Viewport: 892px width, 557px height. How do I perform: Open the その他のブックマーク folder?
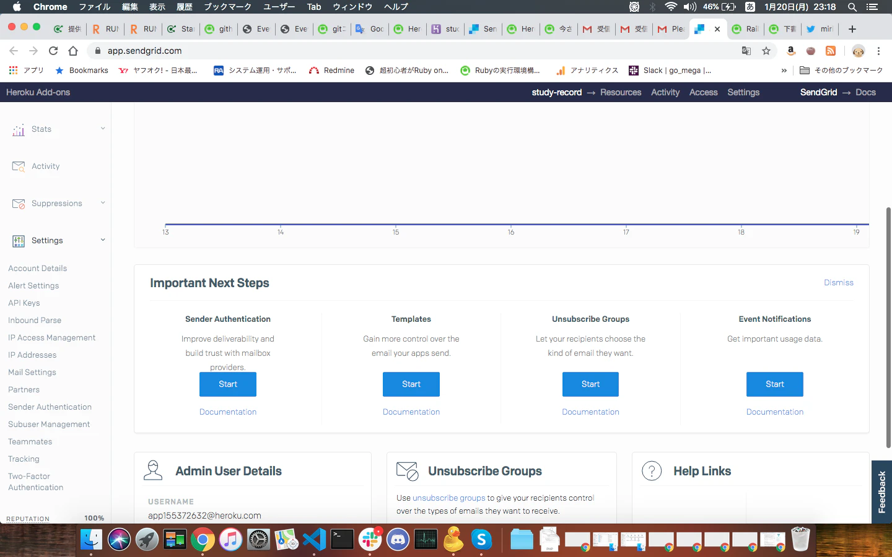coord(841,71)
